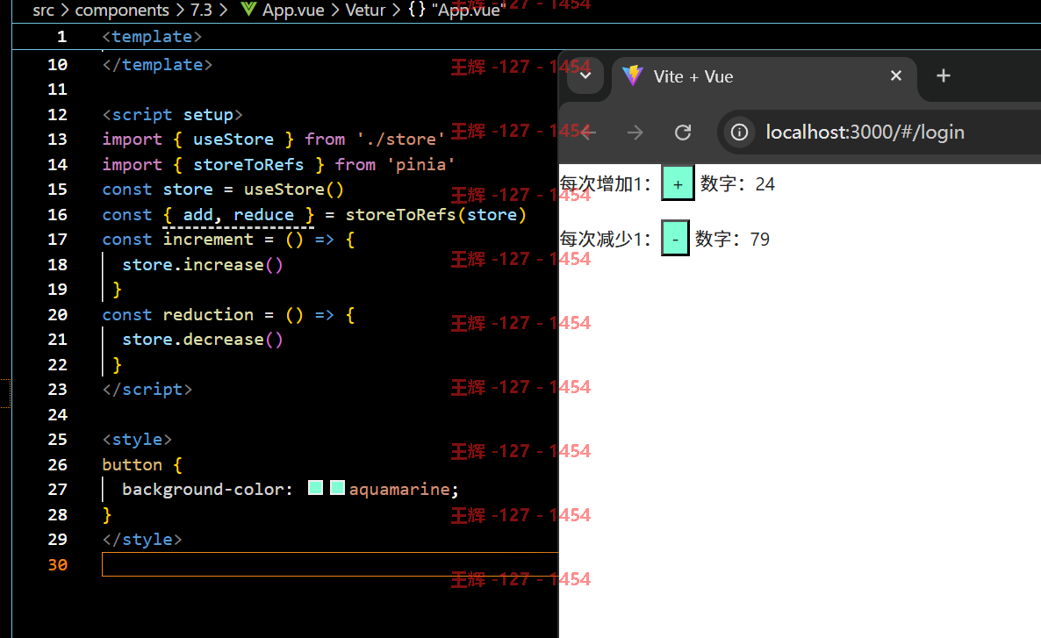
Task: Go forward in browser history
Action: tap(635, 133)
